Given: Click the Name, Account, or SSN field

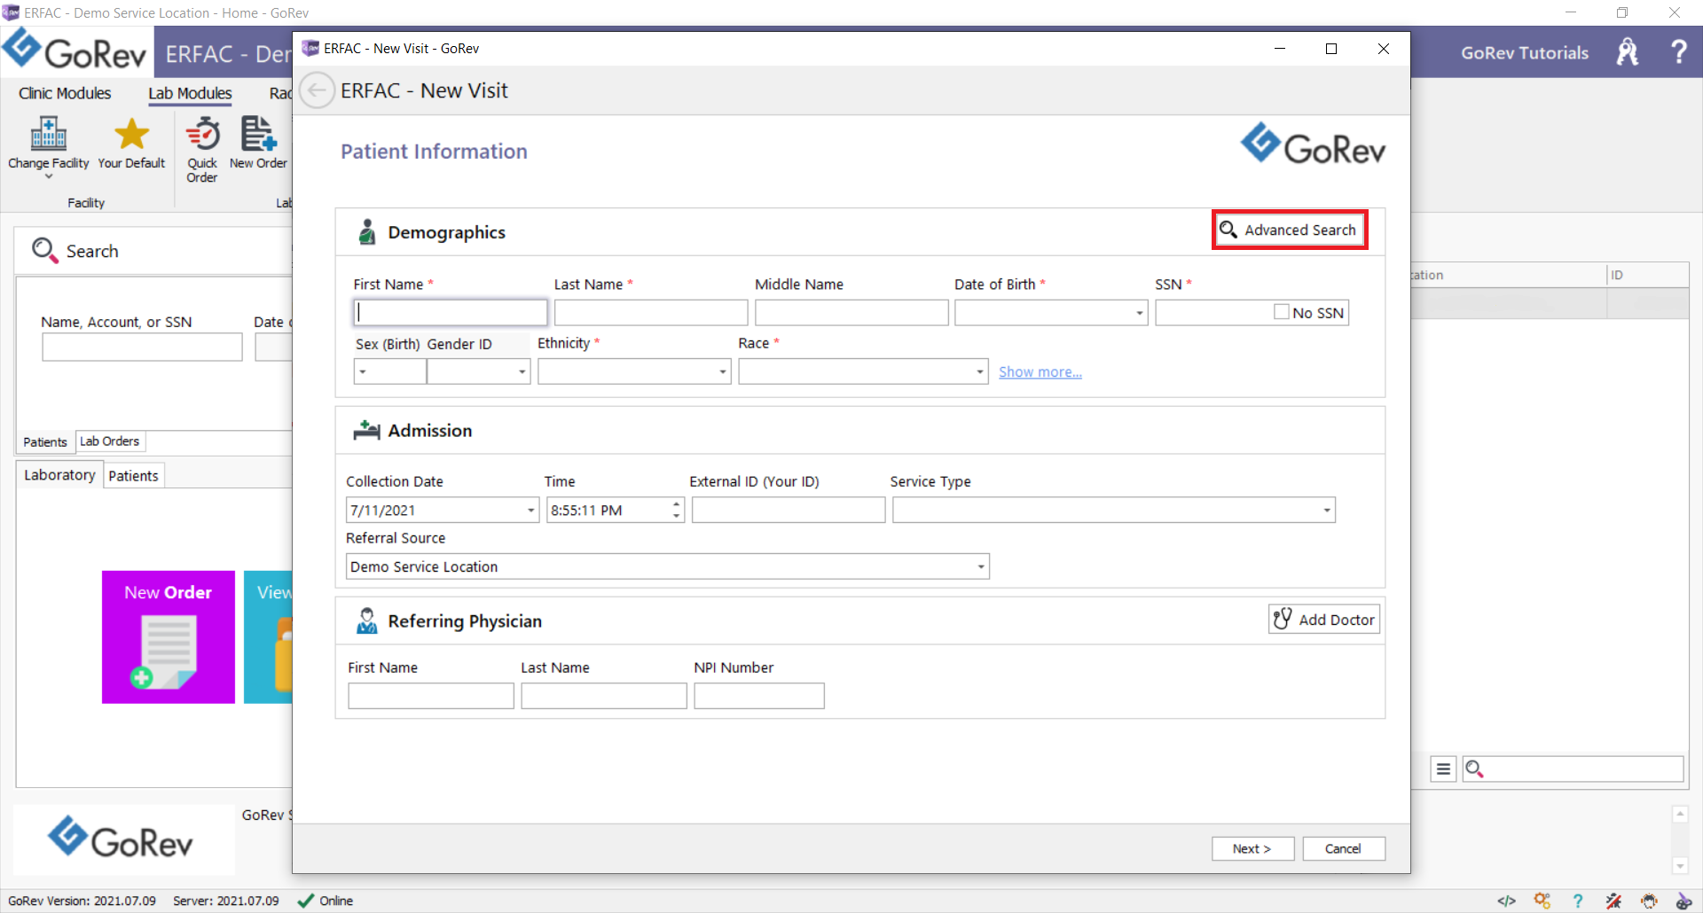Looking at the screenshot, I should (x=142, y=347).
